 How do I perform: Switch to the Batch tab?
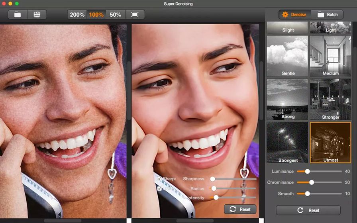coord(327,15)
